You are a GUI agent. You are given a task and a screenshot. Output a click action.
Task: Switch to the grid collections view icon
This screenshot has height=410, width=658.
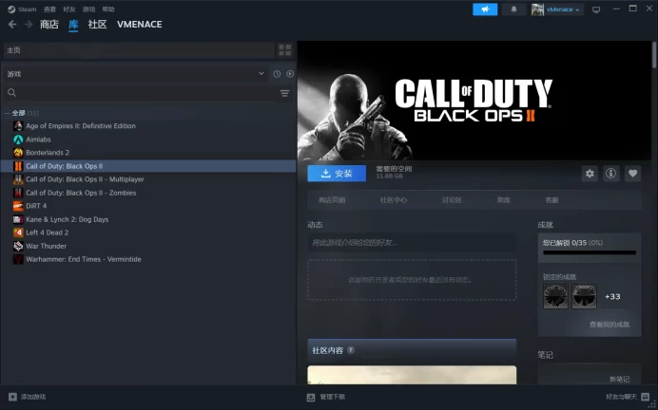[285, 50]
